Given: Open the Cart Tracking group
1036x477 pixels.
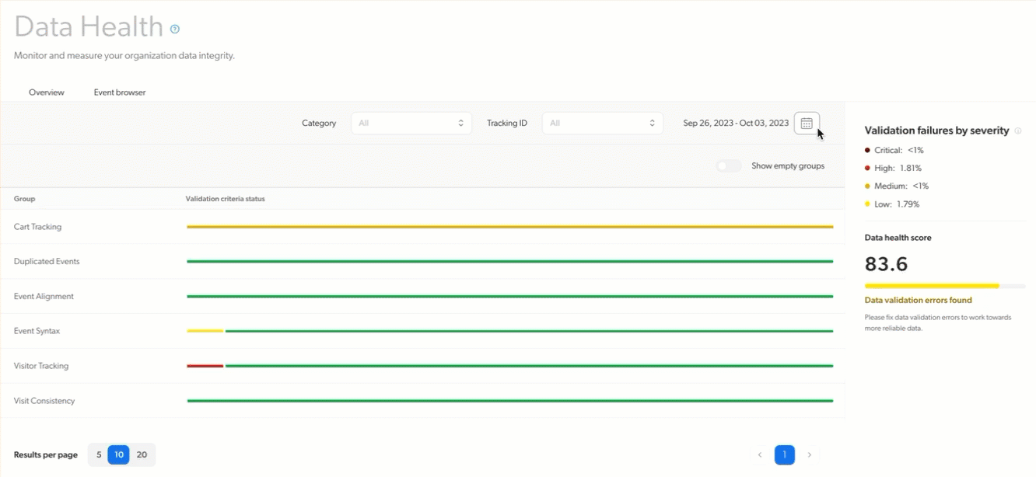Looking at the screenshot, I should click(39, 226).
